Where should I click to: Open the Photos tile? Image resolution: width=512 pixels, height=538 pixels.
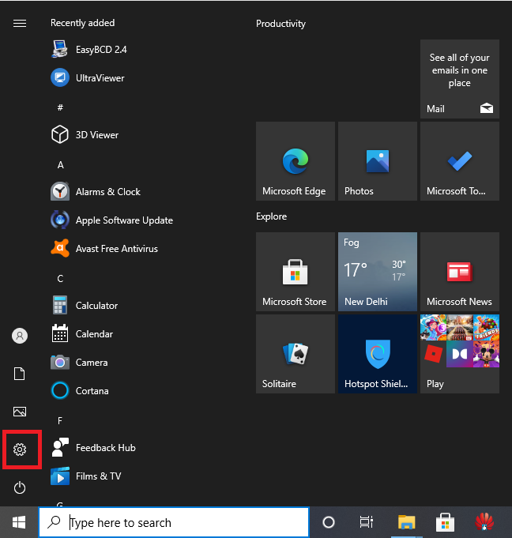[x=378, y=161]
